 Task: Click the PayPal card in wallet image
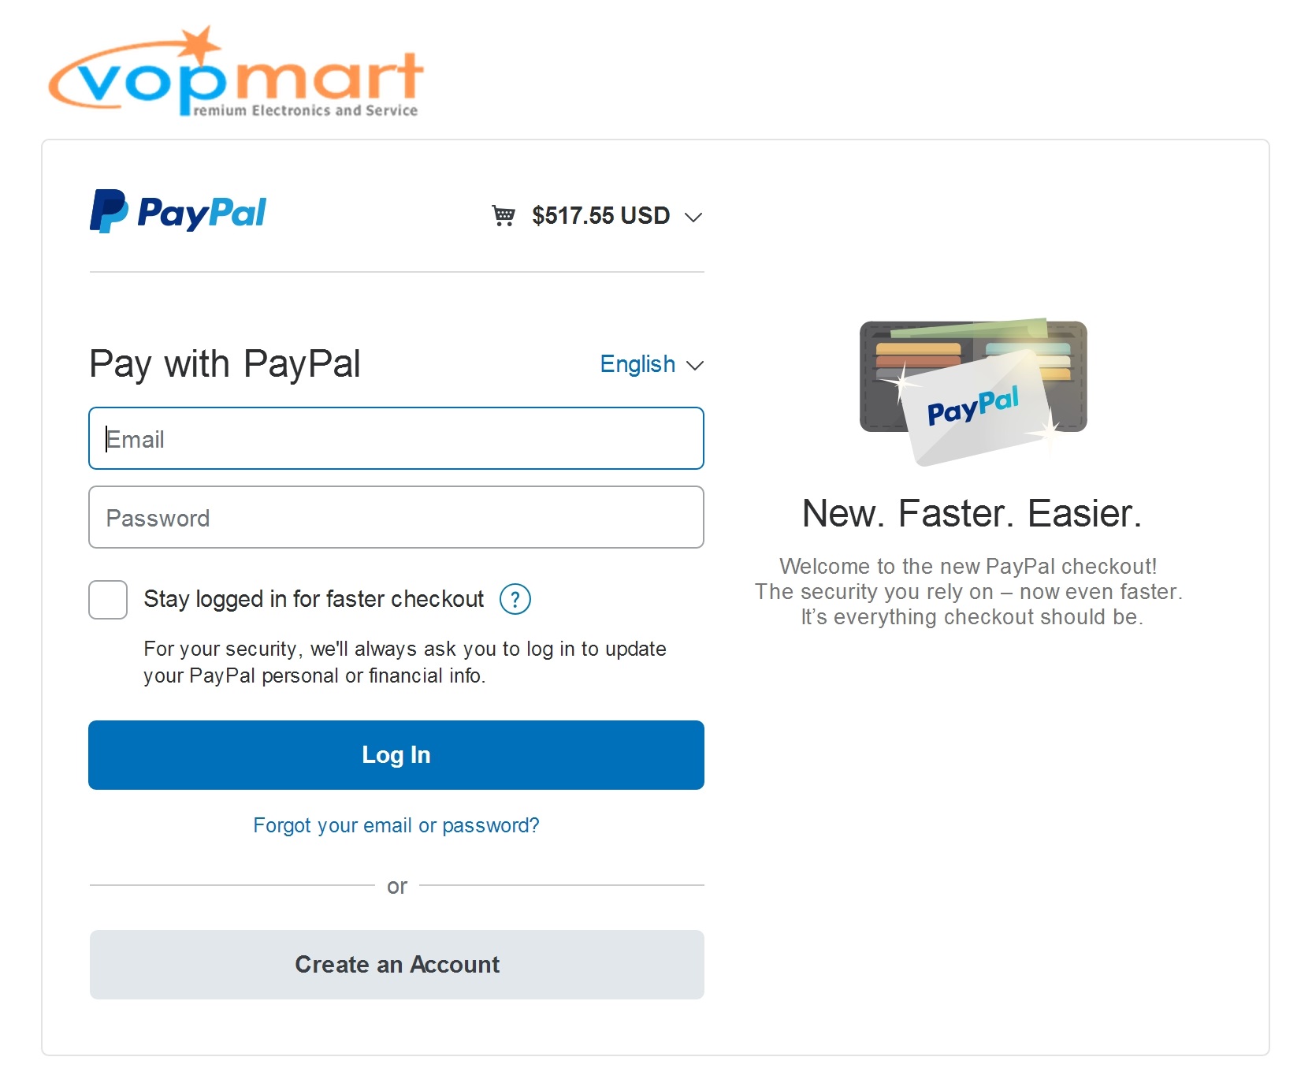click(977, 407)
